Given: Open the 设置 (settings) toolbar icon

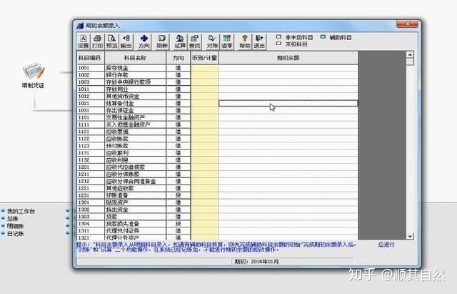Looking at the screenshot, I should tap(84, 41).
